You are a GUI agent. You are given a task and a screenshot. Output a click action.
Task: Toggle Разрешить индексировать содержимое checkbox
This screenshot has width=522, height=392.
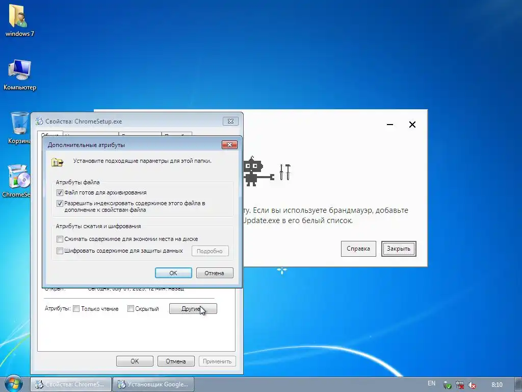(60, 203)
